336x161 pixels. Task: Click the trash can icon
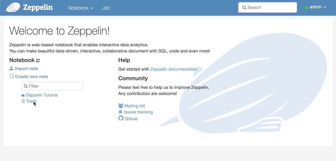pyautogui.click(x=23, y=101)
